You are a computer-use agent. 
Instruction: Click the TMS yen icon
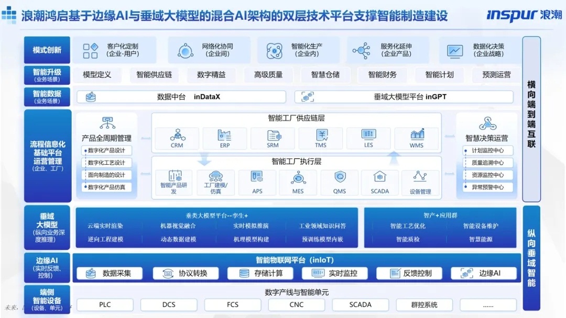(322, 135)
